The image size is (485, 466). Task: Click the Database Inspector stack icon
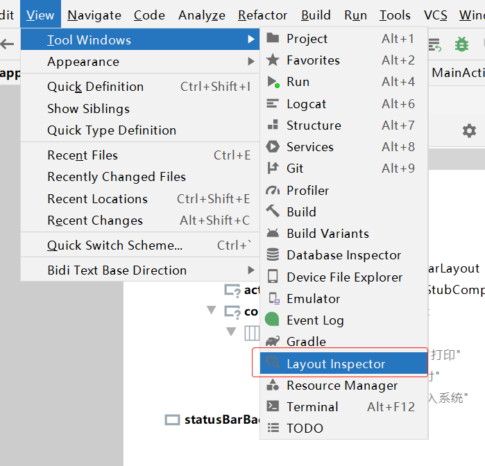[x=273, y=254]
